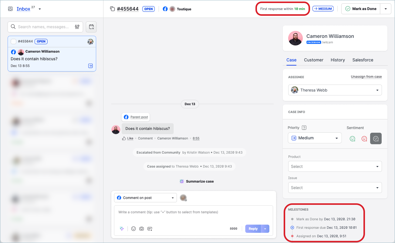395x243 pixels.
Task: Select case #455644 checkbox
Action: (x=13, y=42)
